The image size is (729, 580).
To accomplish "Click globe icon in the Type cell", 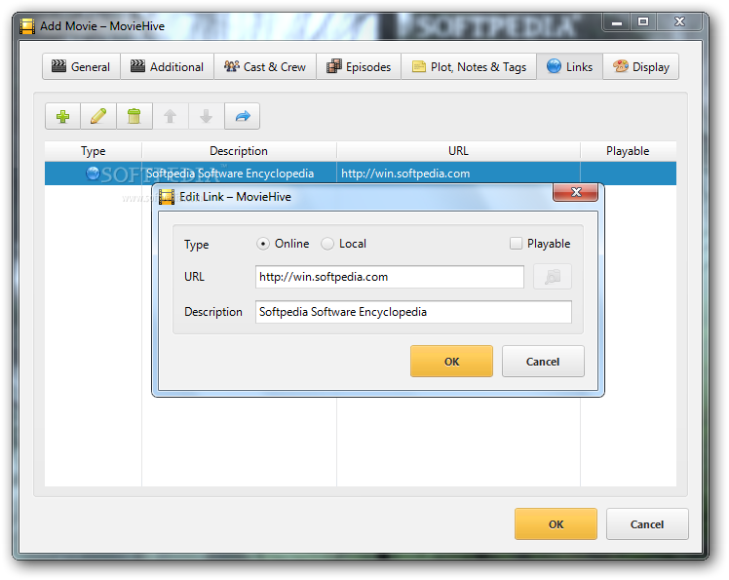I will [x=93, y=174].
